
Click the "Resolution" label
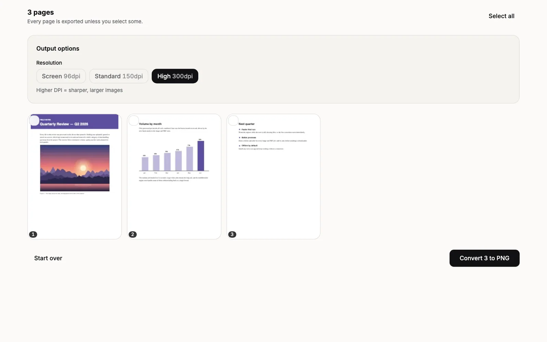[49, 63]
